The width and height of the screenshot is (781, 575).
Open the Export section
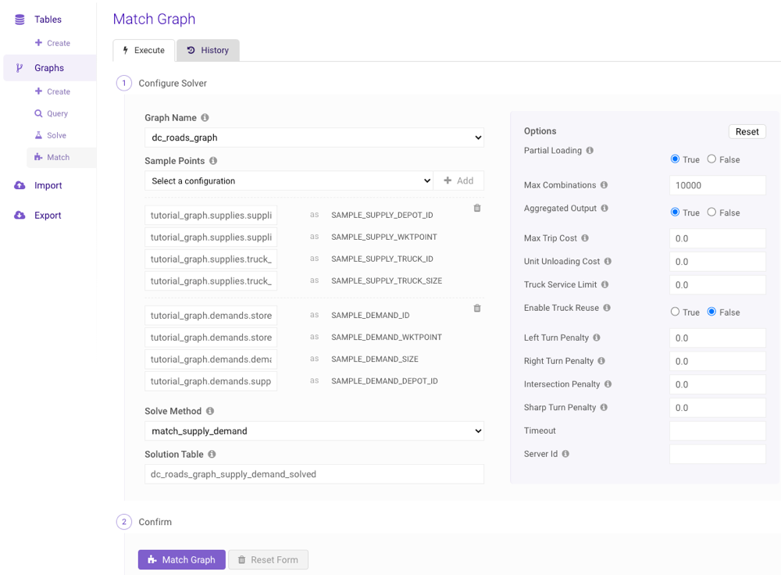43,215
